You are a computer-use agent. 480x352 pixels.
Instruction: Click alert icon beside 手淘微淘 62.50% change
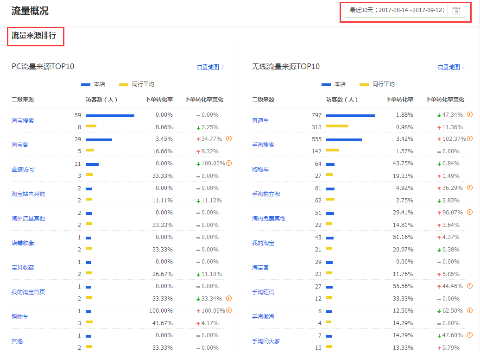(x=470, y=310)
